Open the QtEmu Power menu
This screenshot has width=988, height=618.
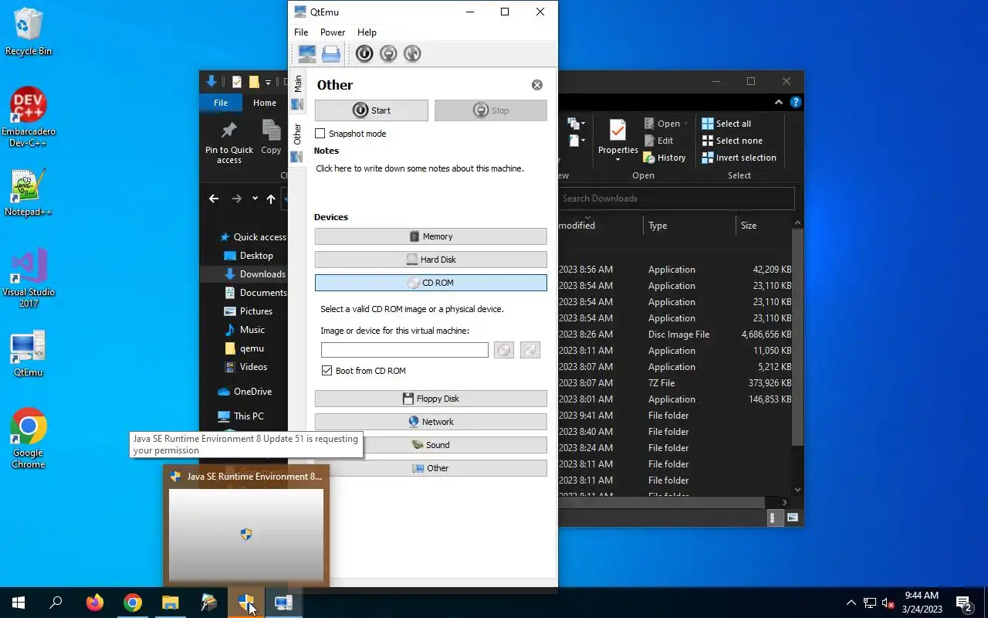click(x=333, y=32)
